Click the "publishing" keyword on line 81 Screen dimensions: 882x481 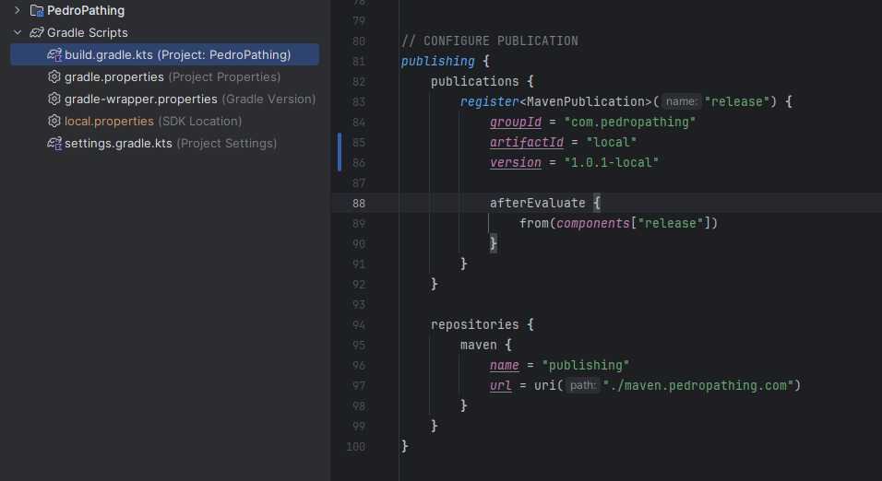437,61
